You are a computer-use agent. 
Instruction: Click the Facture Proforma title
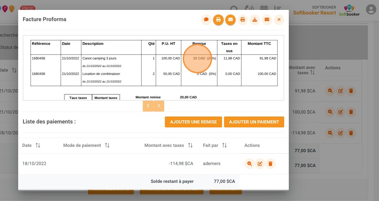(x=45, y=19)
